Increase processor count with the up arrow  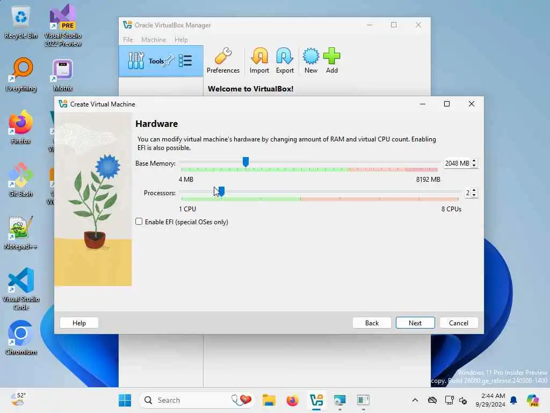coord(474,190)
